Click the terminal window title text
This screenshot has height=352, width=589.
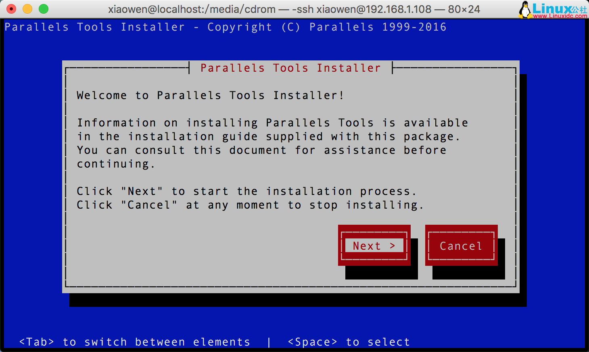294,9
